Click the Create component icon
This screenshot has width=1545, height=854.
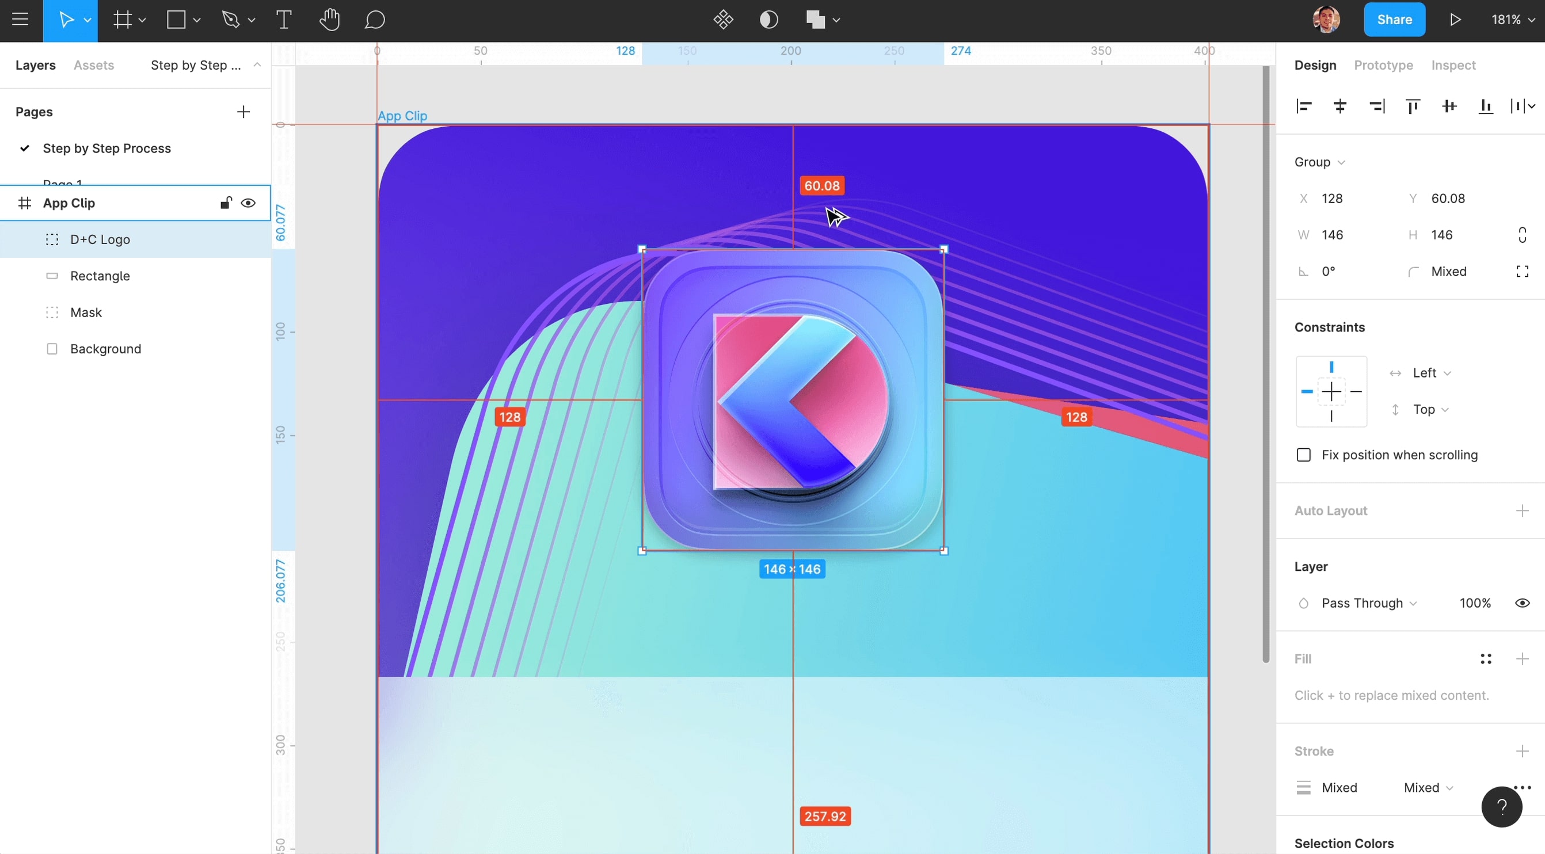(x=724, y=20)
